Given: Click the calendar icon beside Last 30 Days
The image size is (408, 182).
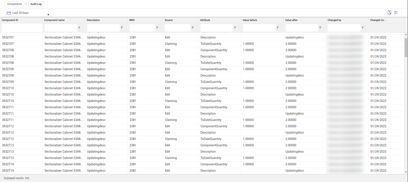Looking at the screenshot, I should [x=8, y=13].
